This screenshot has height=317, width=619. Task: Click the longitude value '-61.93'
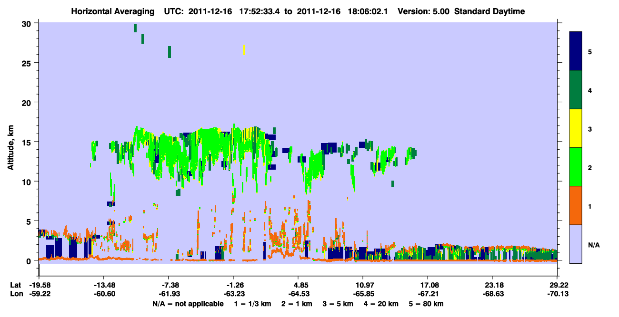pyautogui.click(x=169, y=294)
